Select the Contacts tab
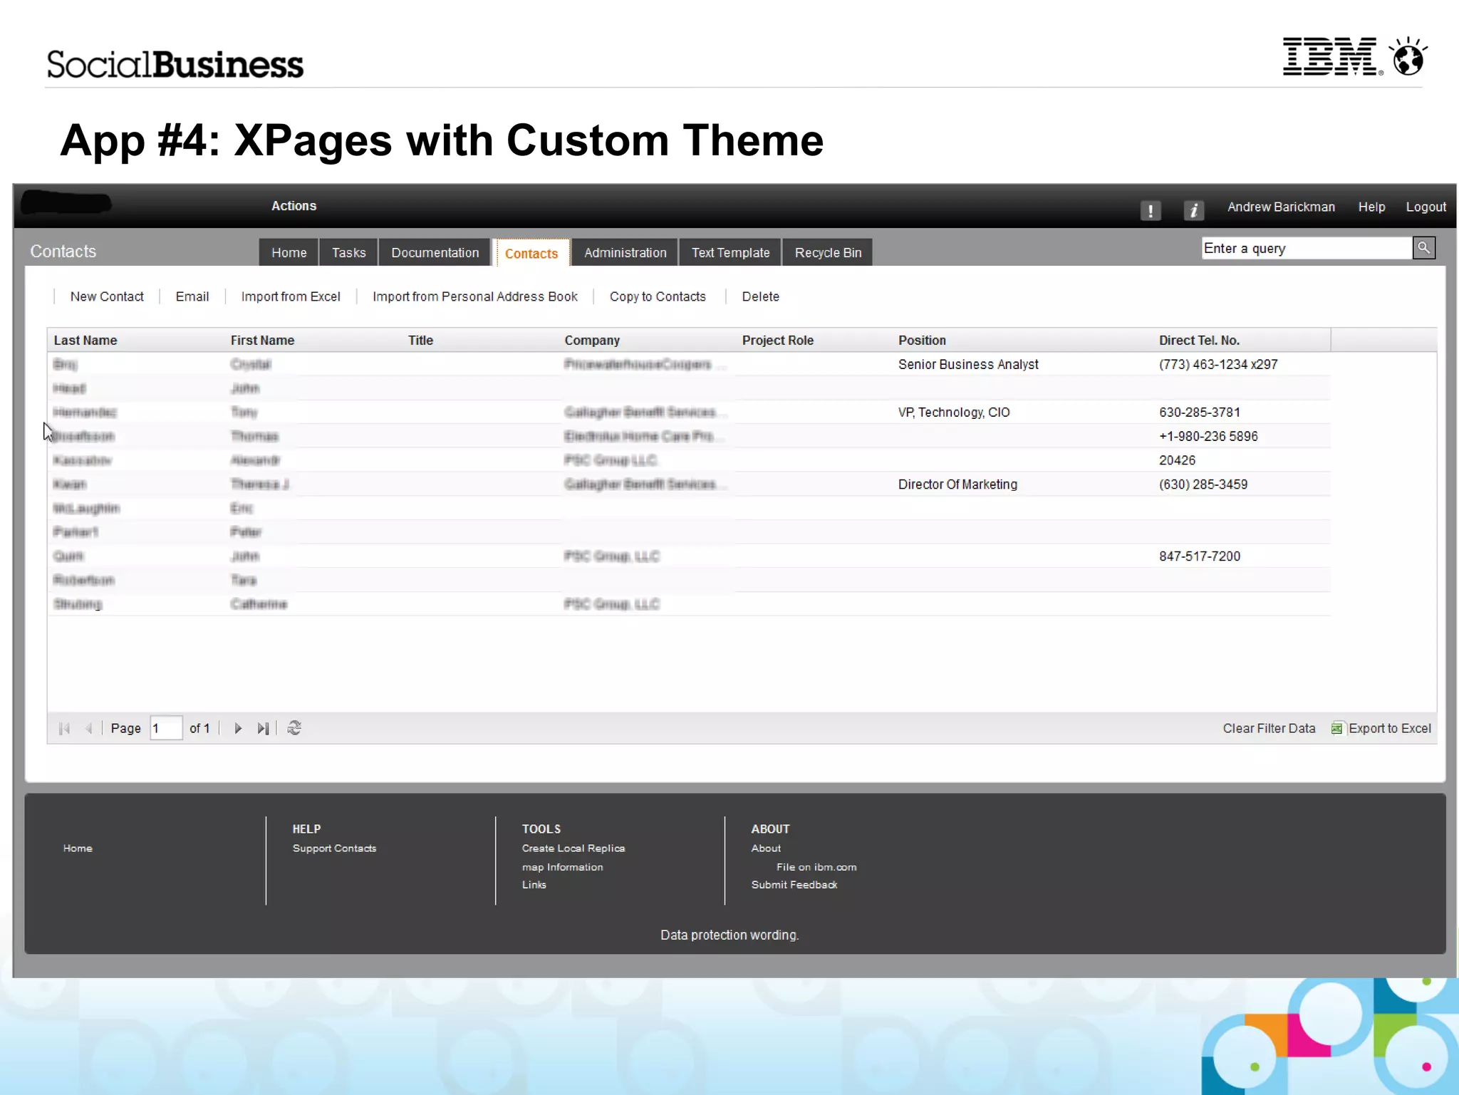Image resolution: width=1459 pixels, height=1095 pixels. pyautogui.click(x=531, y=253)
